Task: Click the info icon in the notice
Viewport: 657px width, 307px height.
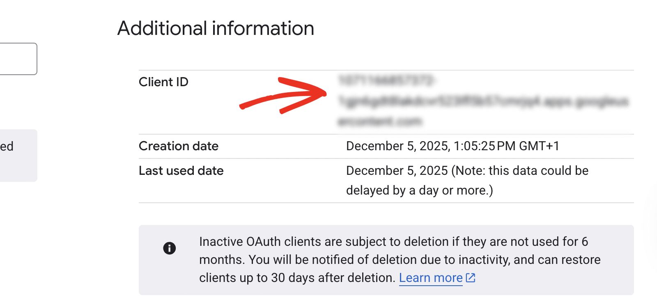Action: [x=169, y=248]
